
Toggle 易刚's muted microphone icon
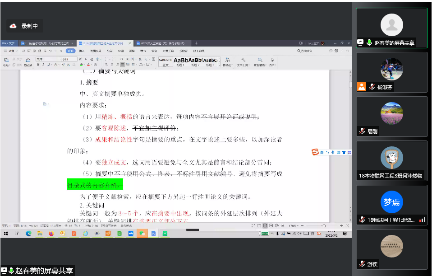(x=362, y=131)
